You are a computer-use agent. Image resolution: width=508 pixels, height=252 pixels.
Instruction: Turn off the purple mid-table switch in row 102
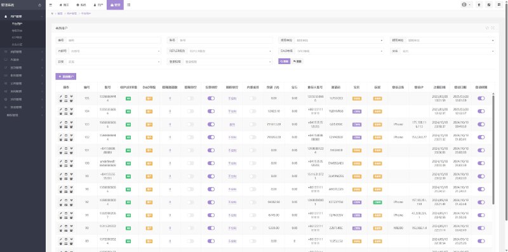coord(211,137)
